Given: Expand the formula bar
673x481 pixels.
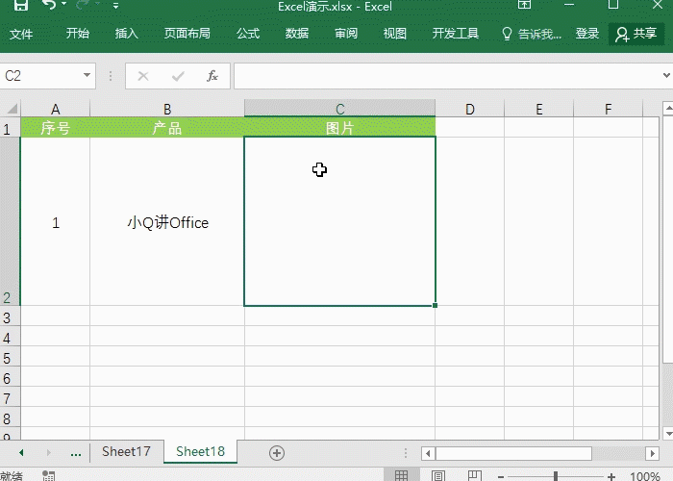Looking at the screenshot, I should click(664, 75).
